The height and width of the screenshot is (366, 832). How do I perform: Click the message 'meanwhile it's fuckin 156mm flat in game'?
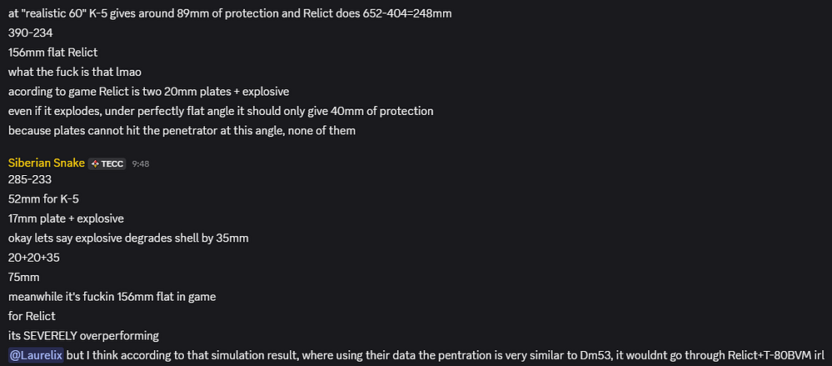tap(112, 297)
